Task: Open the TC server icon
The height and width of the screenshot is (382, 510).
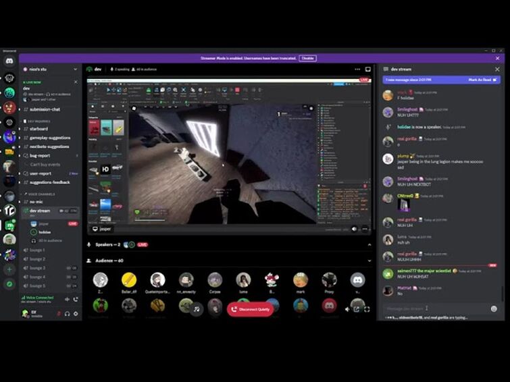Action: [x=9, y=211]
